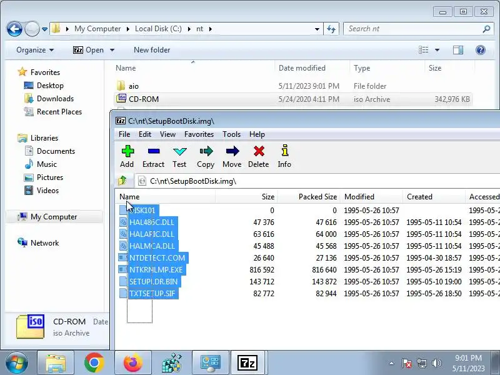Image resolution: width=500 pixels, height=375 pixels.
Task: Refresh the nt folder in Explorer
Action: pos(331,29)
